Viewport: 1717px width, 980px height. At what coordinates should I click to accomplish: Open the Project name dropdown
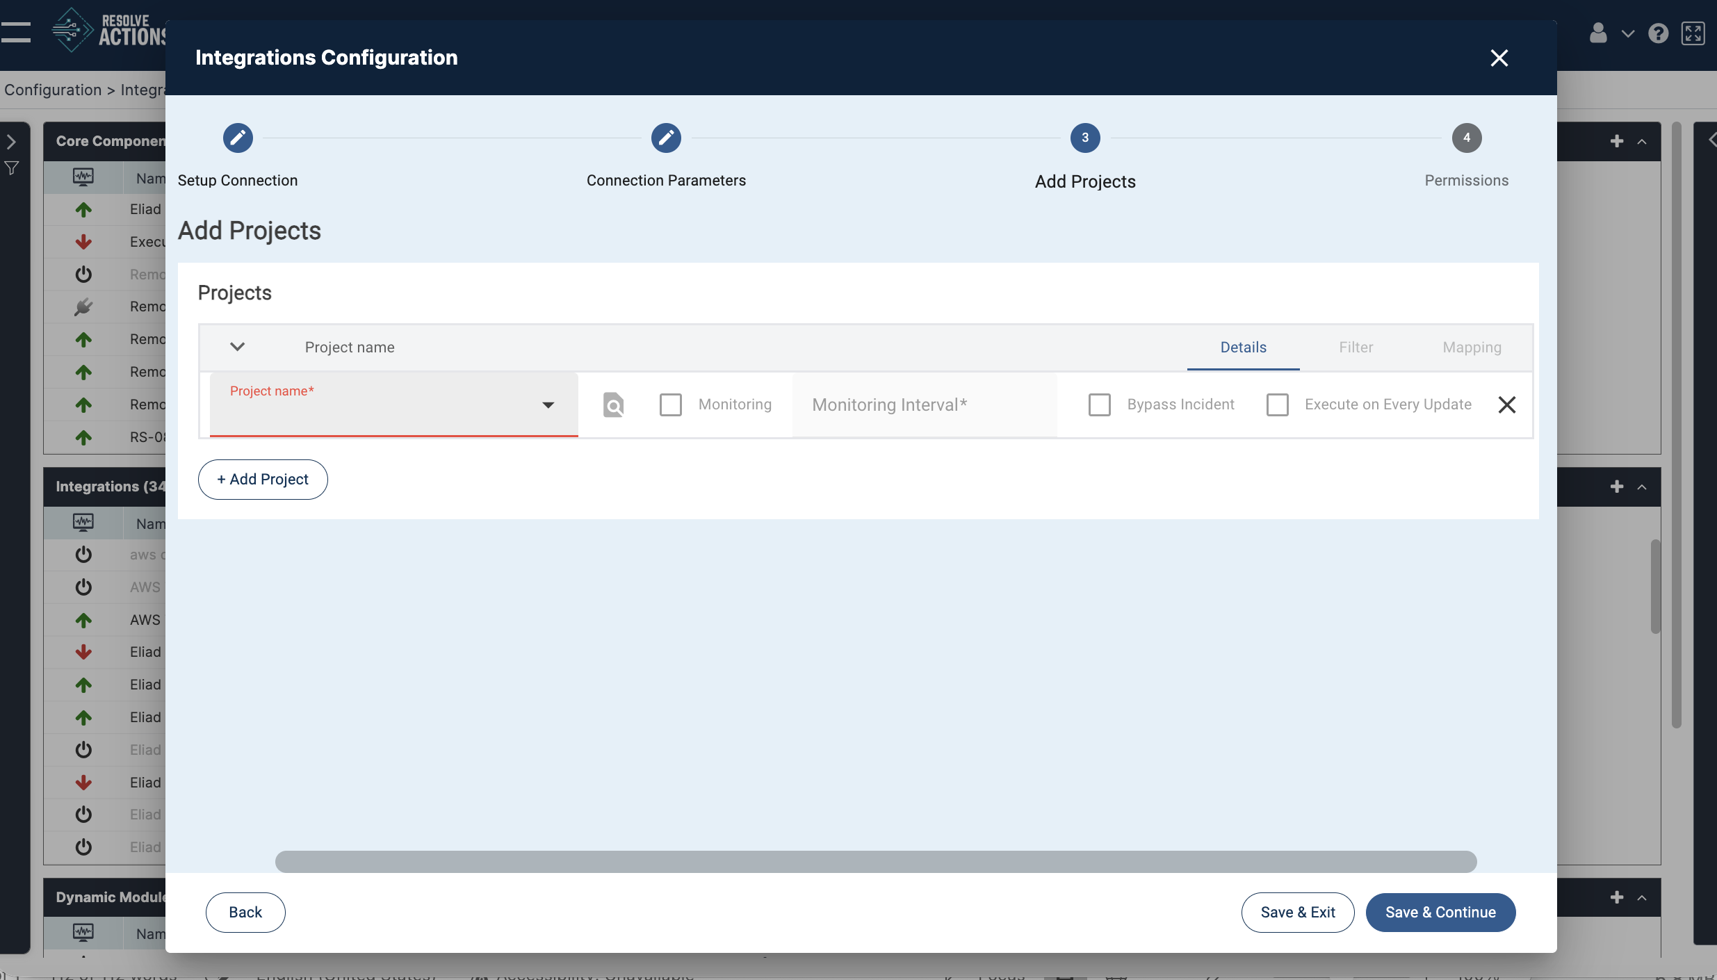(x=393, y=405)
